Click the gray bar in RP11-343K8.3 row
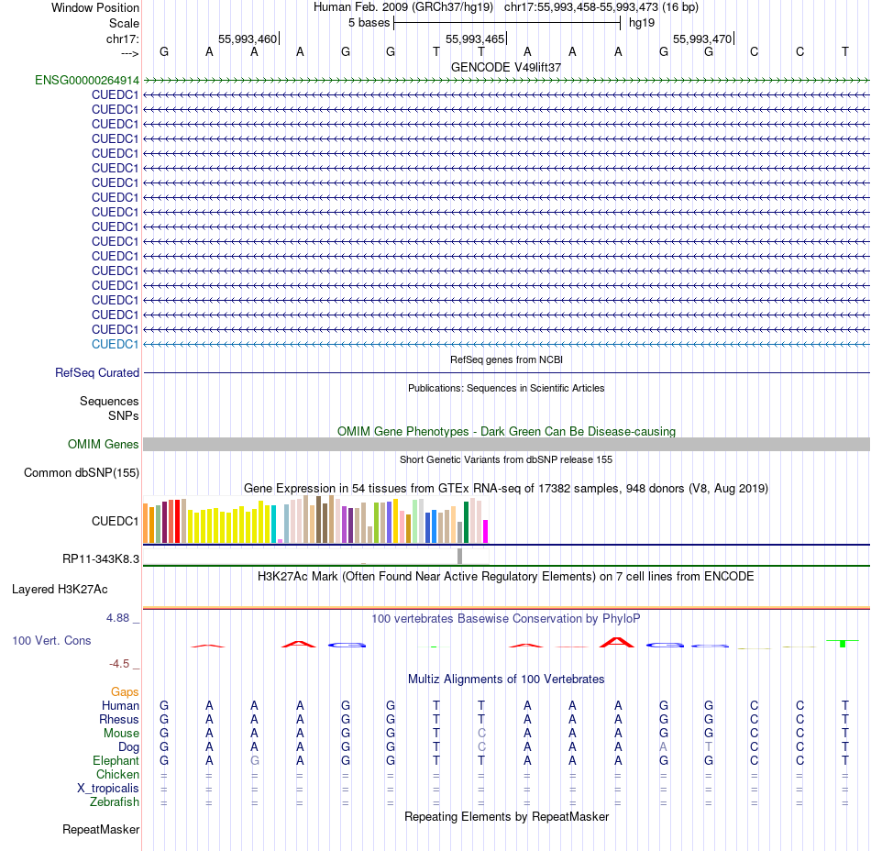Viewport: 871px width, 851px height. [x=460, y=556]
